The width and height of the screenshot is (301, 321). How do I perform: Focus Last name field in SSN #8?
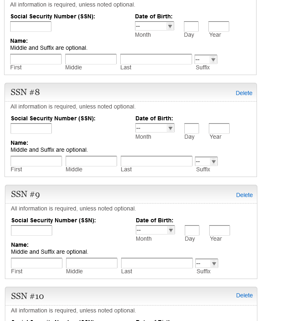156,161
